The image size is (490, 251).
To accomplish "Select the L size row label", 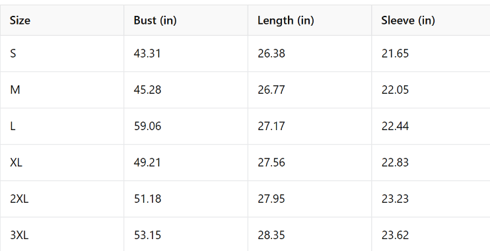I will (62, 126).
